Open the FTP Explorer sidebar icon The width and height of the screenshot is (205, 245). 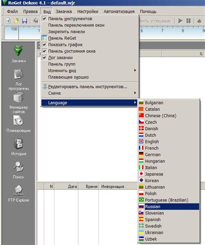pyautogui.click(x=19, y=194)
